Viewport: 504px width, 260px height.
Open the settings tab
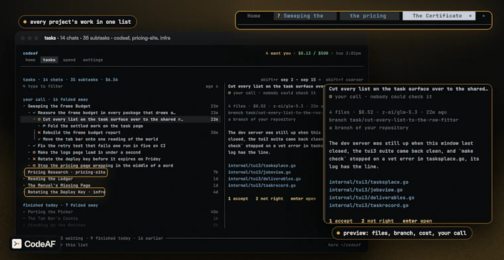click(93, 60)
